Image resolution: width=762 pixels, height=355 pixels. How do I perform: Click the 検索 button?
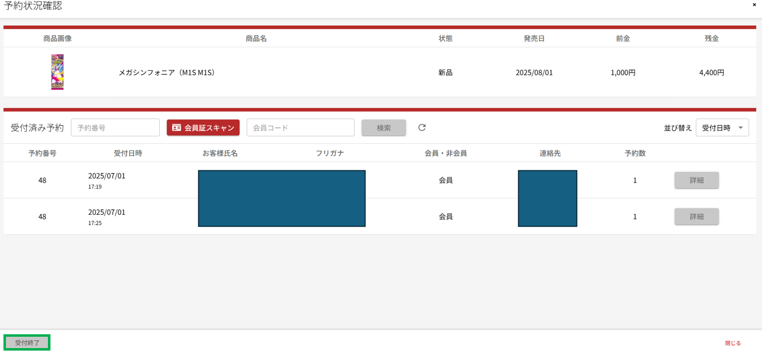point(384,127)
